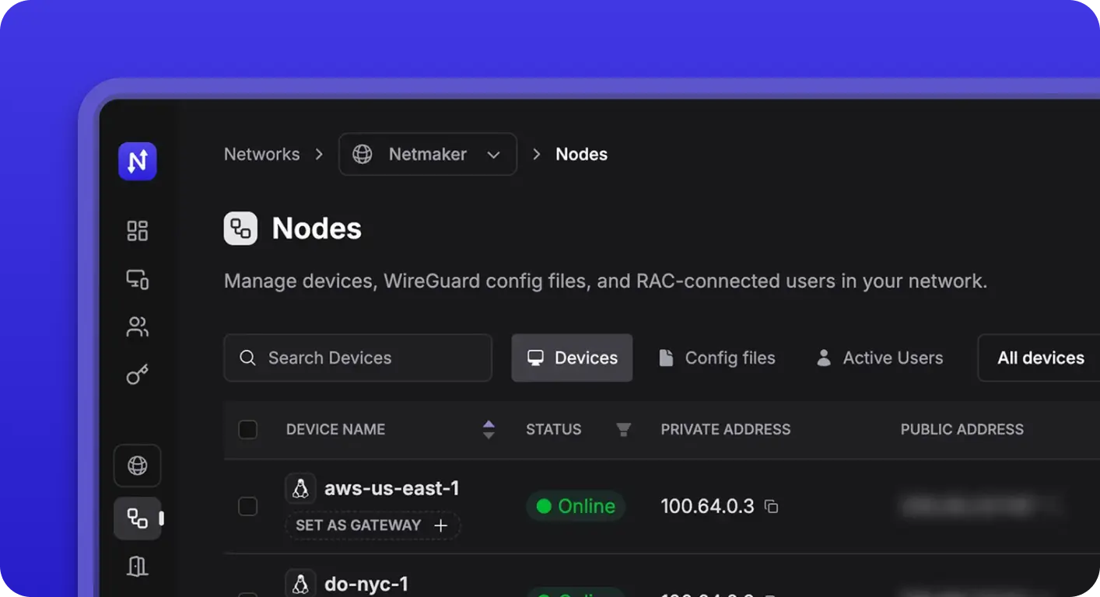Switch to the Active Users tab
Screen dimensions: 1100x597
click(x=880, y=358)
